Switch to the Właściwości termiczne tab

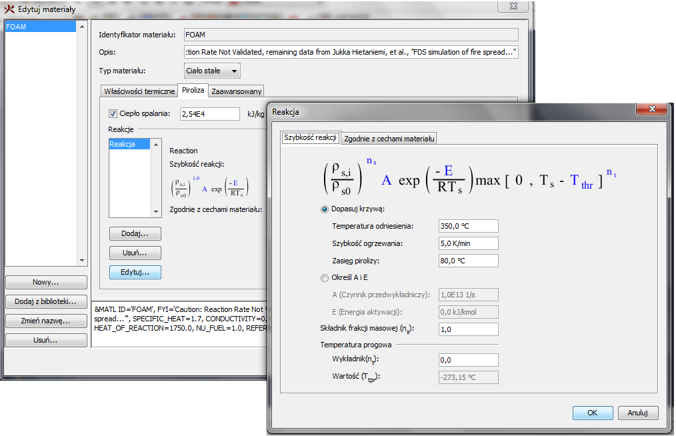pos(139,91)
